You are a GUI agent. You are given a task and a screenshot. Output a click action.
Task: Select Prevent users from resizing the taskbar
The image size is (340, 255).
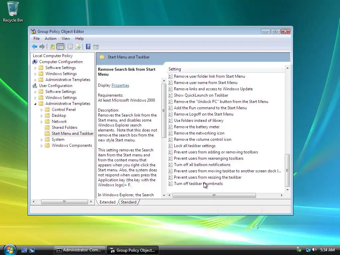208,177
